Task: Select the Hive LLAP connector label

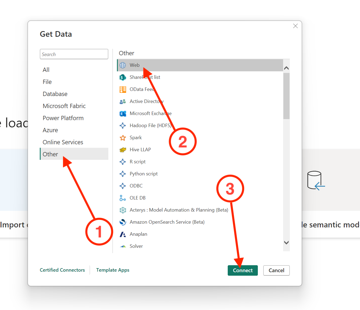Action: point(140,150)
